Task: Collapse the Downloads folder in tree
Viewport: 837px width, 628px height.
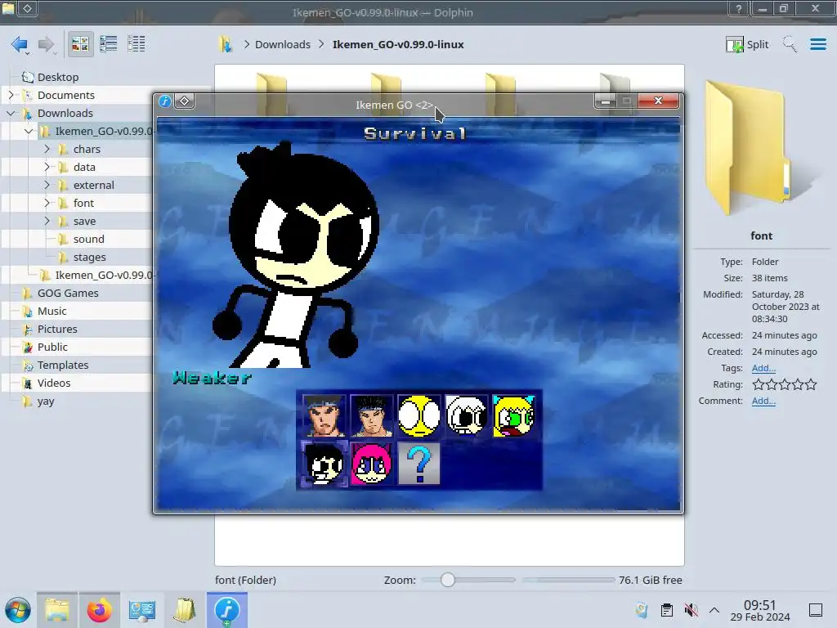Action: pyautogui.click(x=11, y=113)
